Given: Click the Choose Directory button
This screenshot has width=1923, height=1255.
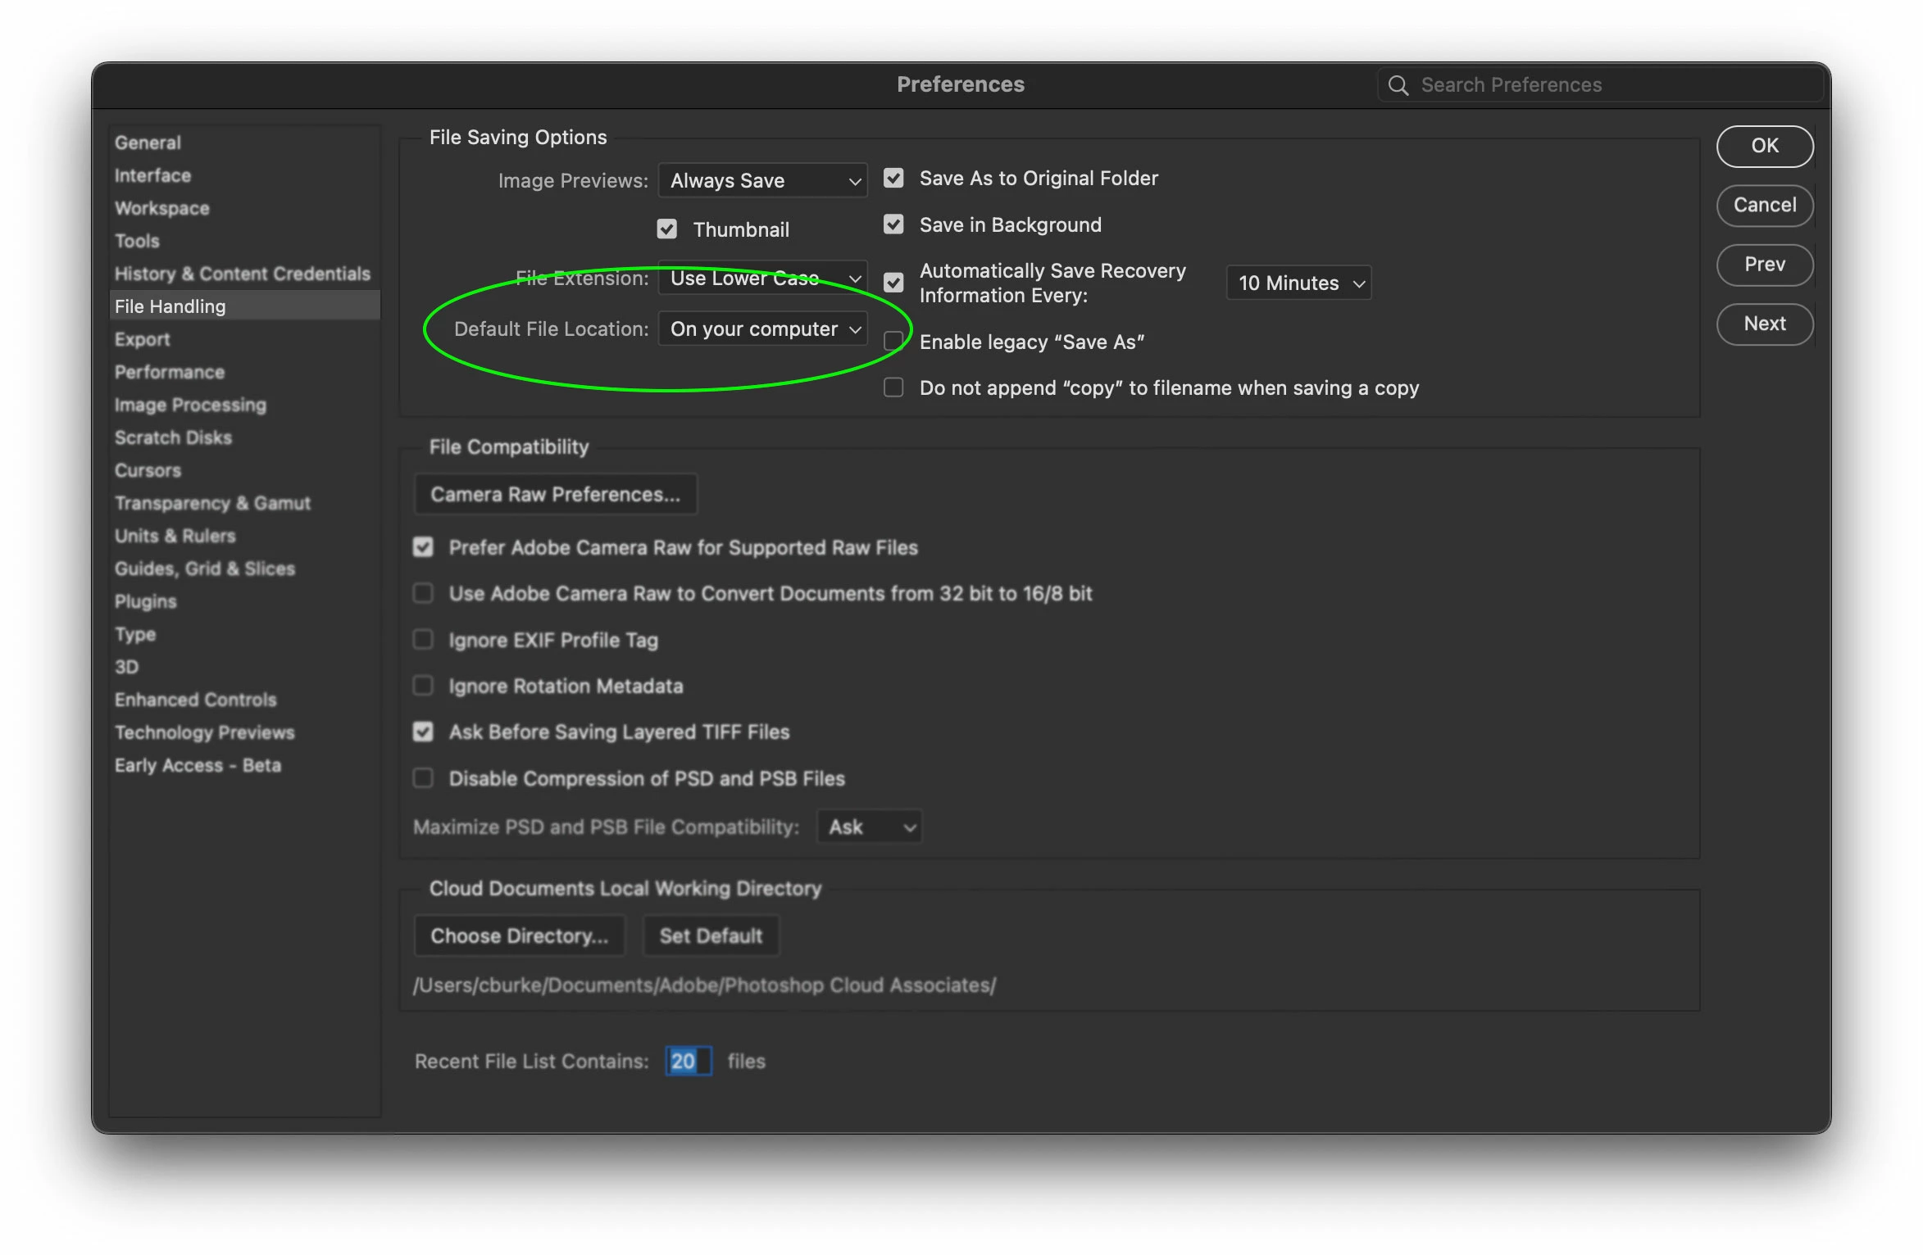Looking at the screenshot, I should 519,936.
